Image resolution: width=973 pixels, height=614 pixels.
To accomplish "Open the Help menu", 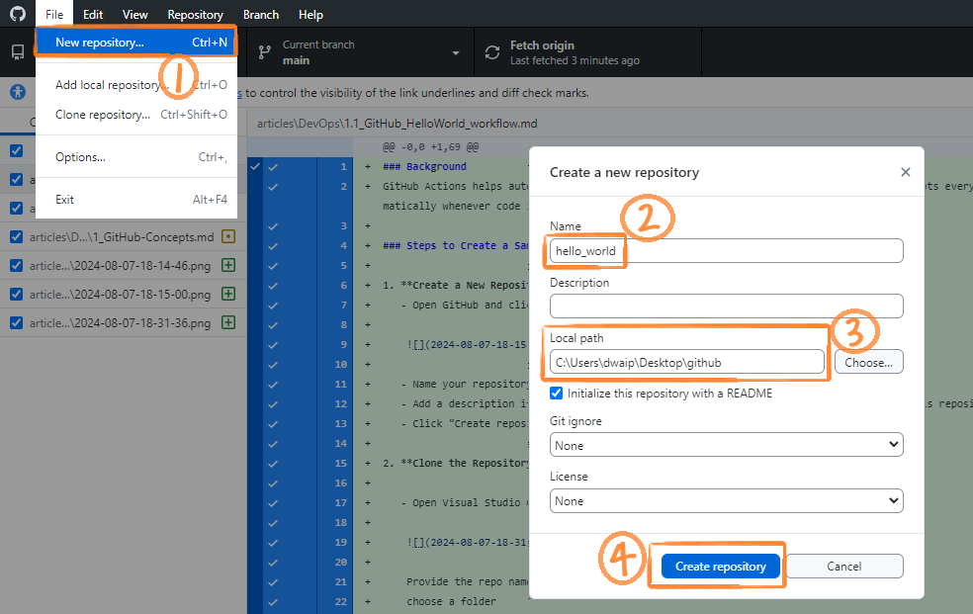I will click(310, 14).
